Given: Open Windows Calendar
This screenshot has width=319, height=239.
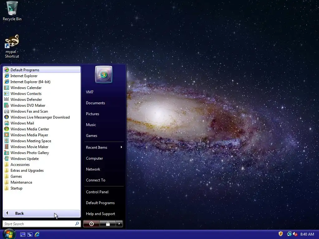Looking at the screenshot, I should click(x=42, y=87).
